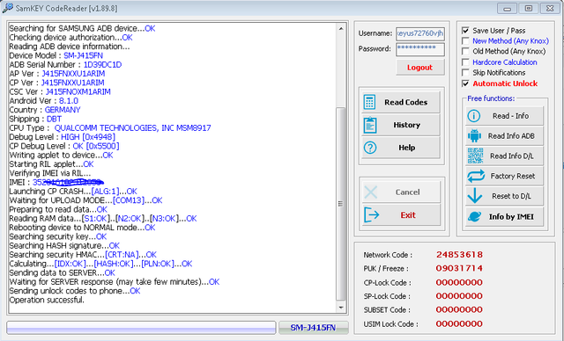Screen dimensions: 564x341
Task: Click SP-Lock Code value 00000000
Action: (459, 296)
